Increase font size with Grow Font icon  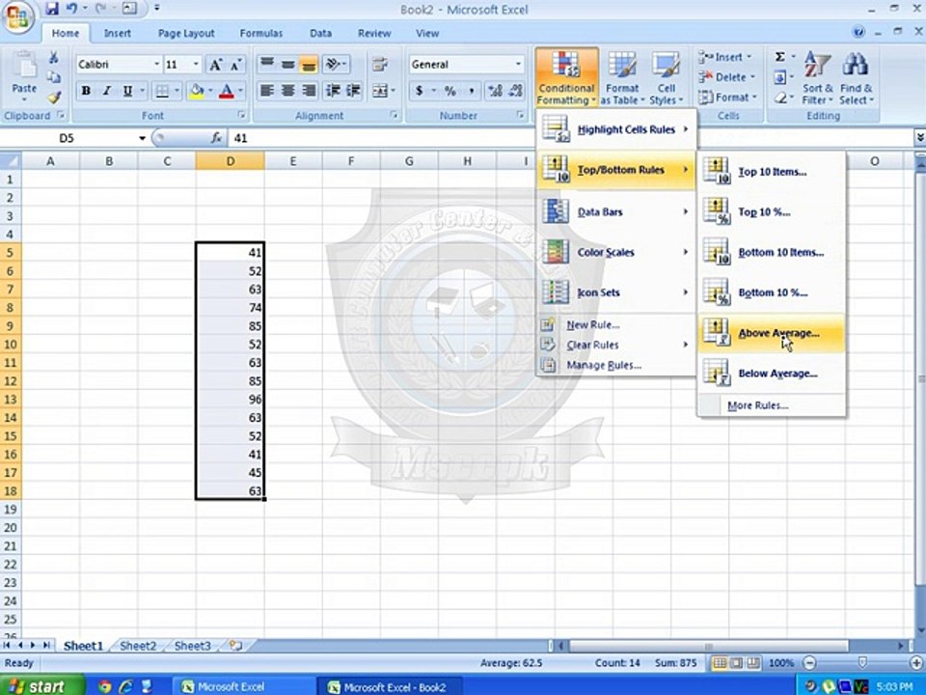point(216,65)
